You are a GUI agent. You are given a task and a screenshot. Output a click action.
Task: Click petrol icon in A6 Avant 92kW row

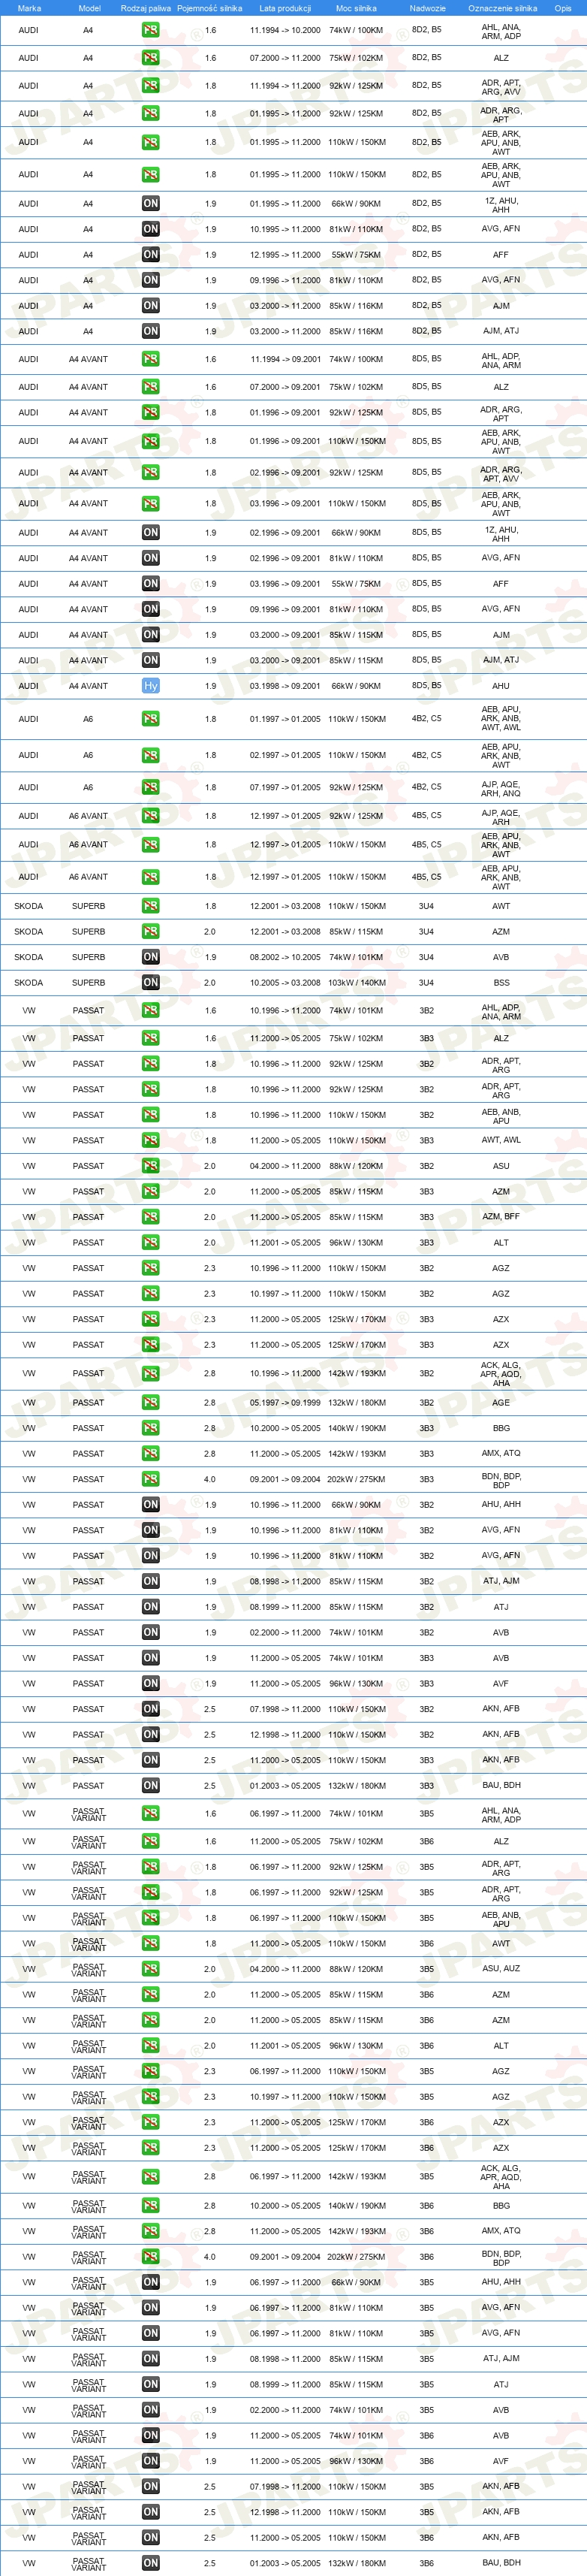tap(150, 816)
